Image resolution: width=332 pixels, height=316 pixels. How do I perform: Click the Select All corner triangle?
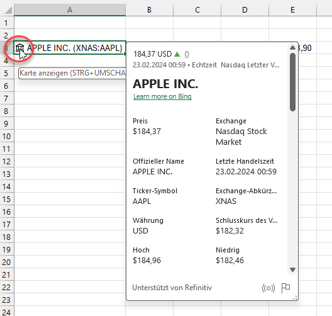click(8, 10)
